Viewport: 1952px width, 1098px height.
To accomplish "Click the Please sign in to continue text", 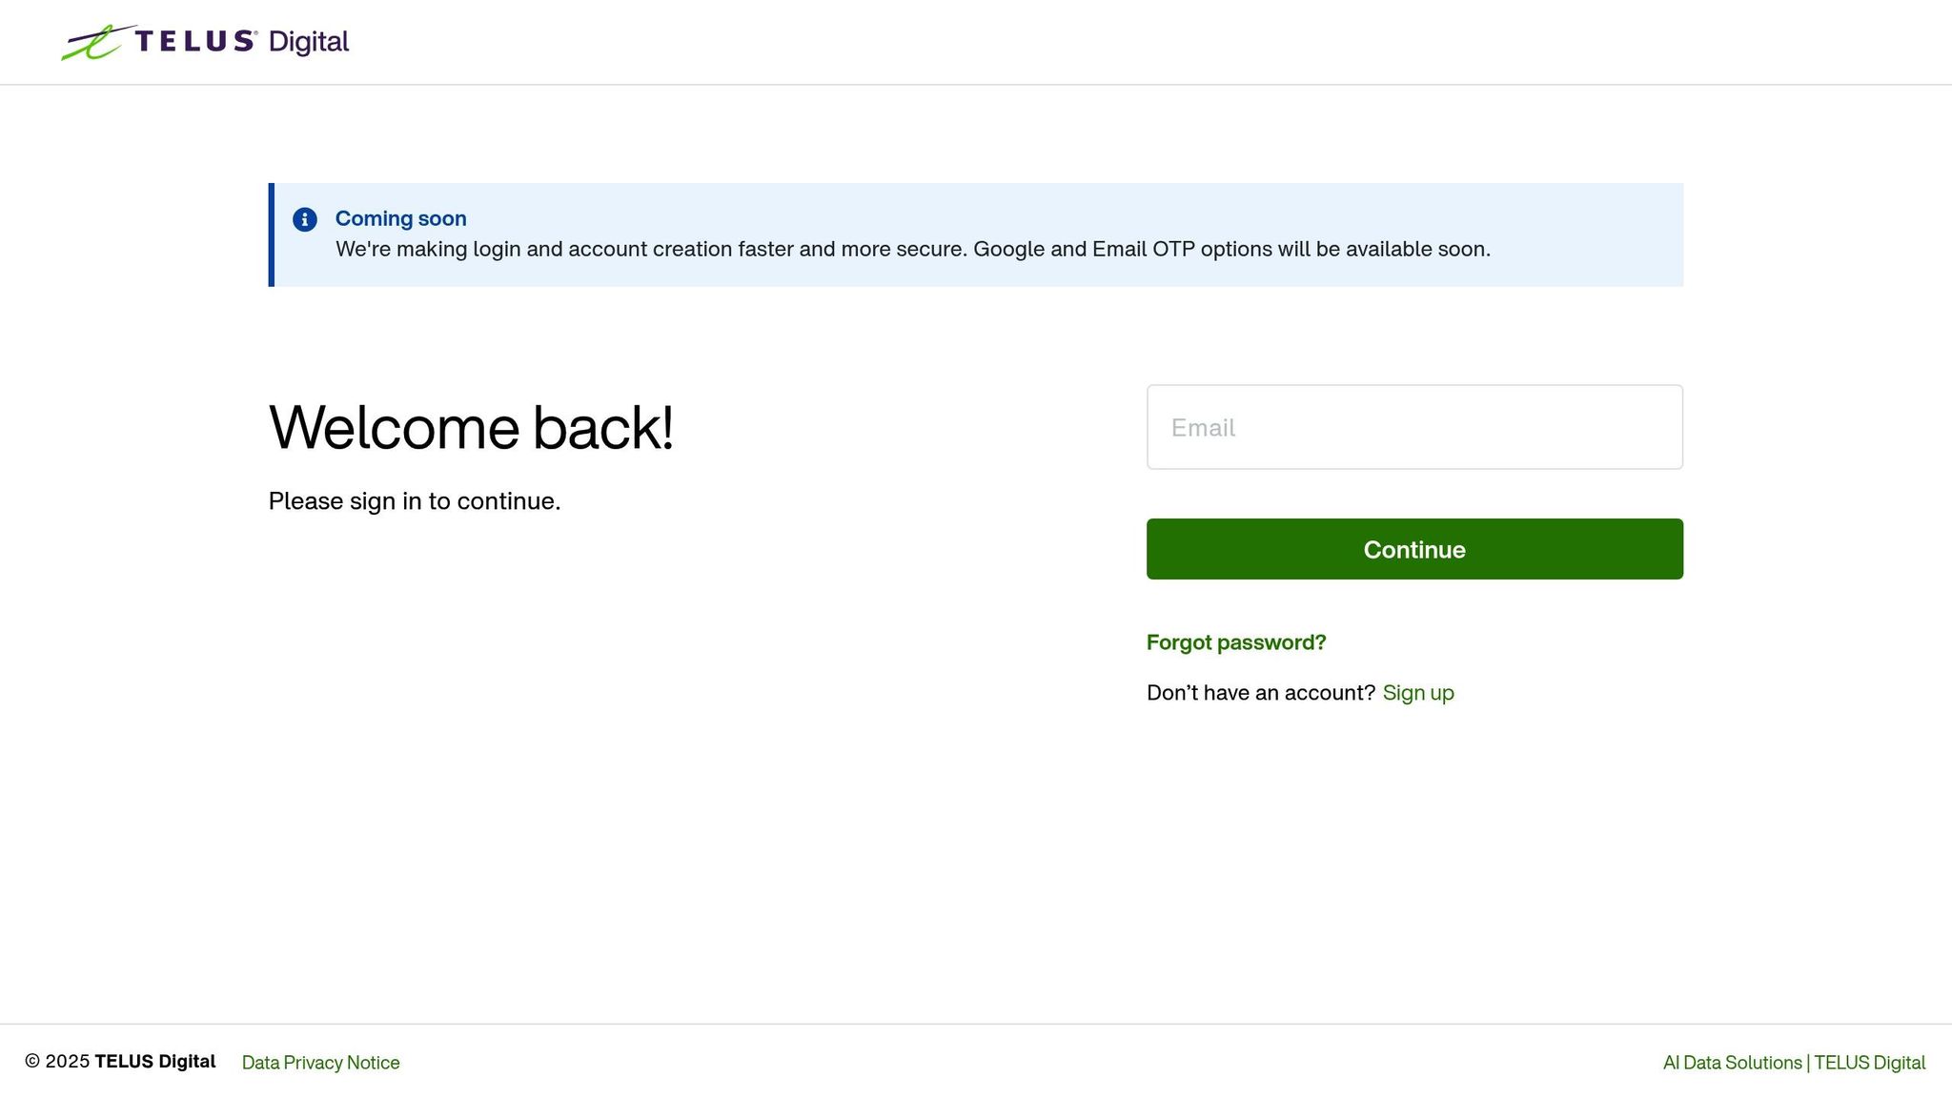I will [x=415, y=501].
